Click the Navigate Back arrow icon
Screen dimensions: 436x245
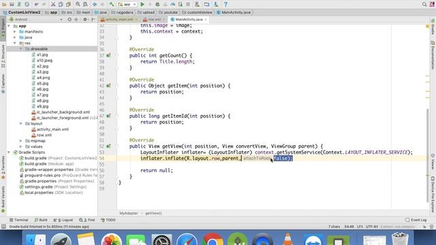95,5
